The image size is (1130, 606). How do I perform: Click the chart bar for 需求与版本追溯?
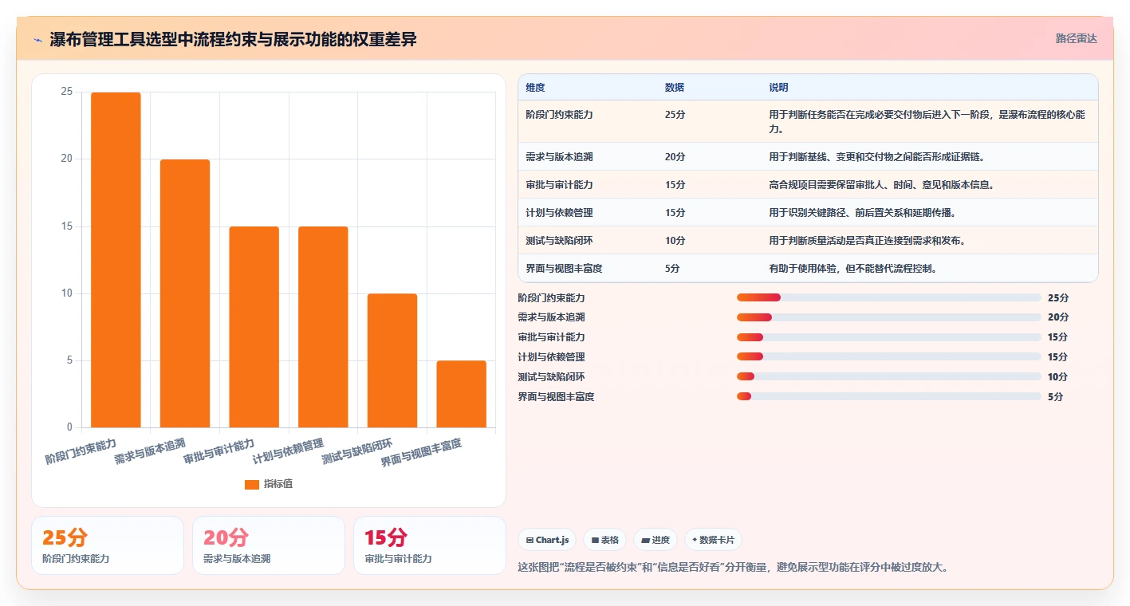pos(185,293)
